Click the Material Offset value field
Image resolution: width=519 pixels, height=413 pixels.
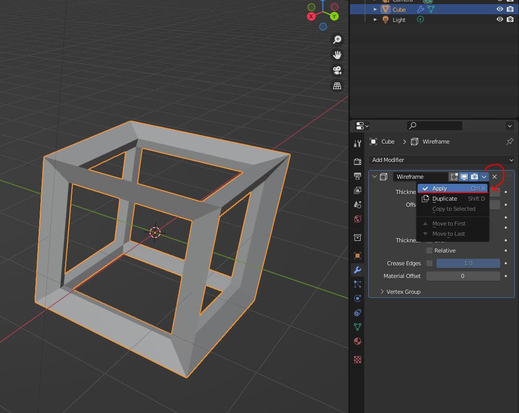point(462,276)
